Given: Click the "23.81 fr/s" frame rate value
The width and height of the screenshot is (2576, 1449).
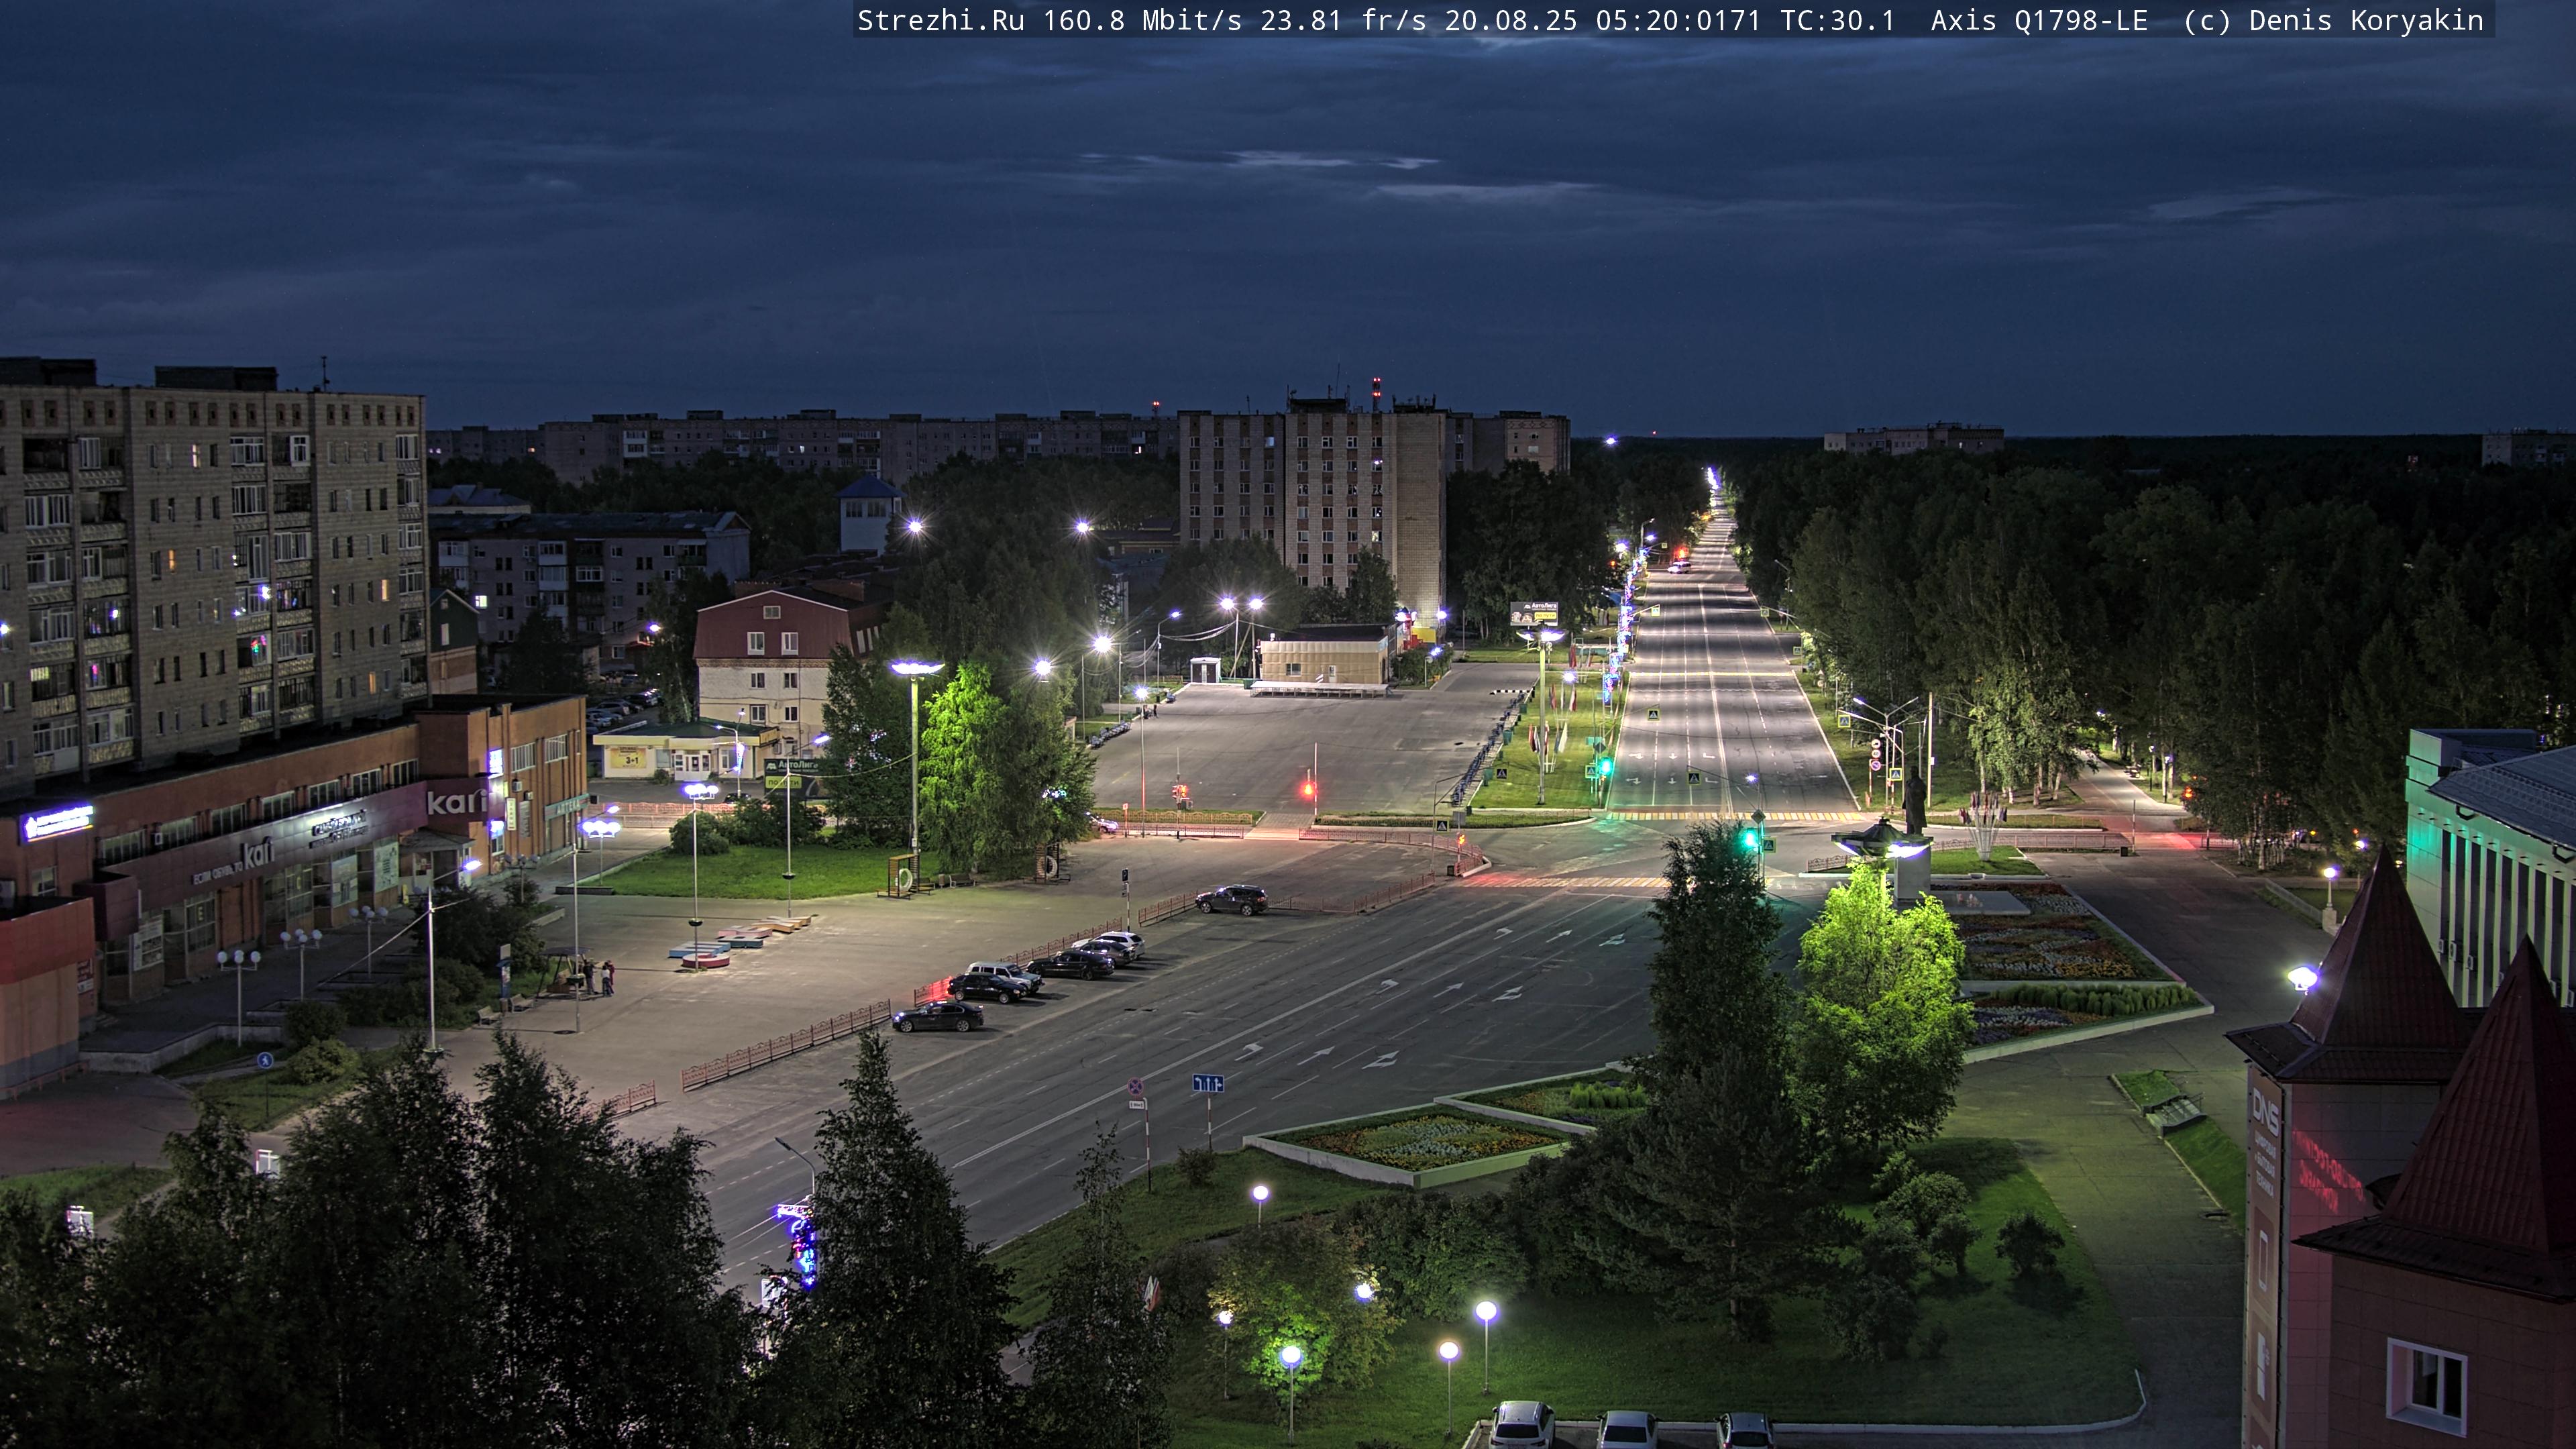Looking at the screenshot, I should click(1343, 21).
